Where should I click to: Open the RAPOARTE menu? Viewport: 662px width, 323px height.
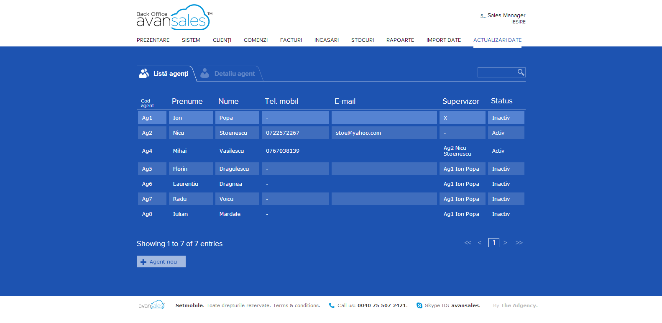pyautogui.click(x=400, y=40)
